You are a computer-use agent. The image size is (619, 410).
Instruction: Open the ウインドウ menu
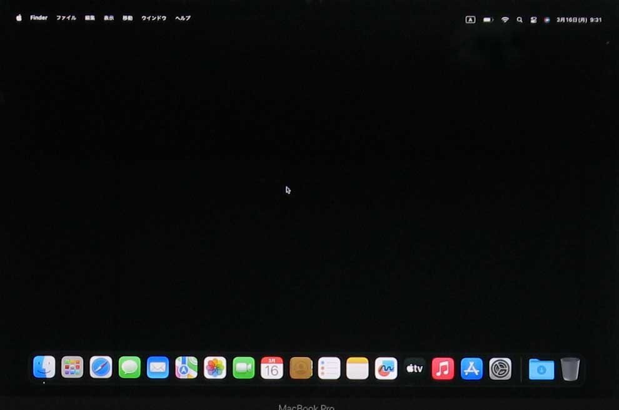154,18
